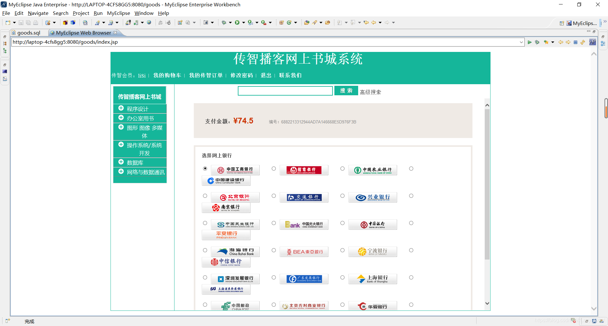Open the URL bar dropdown
This screenshot has width=608, height=326.
[x=522, y=42]
